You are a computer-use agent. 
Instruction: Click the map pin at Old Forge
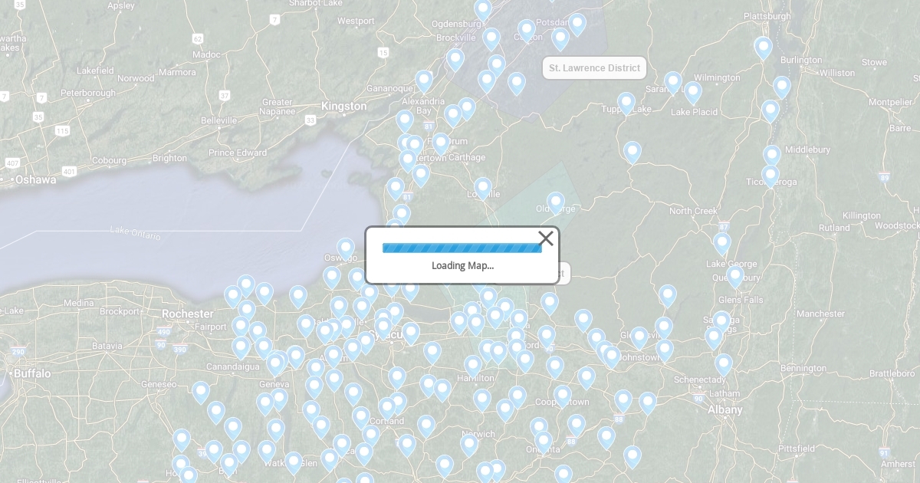click(x=556, y=203)
